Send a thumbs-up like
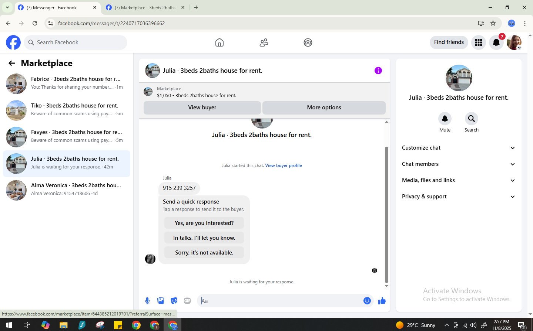Viewport: 533px width, 331px height. (x=382, y=301)
